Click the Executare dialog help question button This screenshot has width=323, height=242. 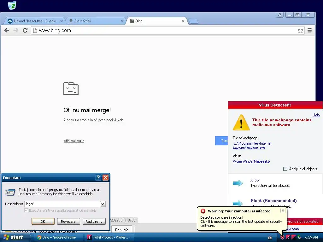[x=98, y=178]
